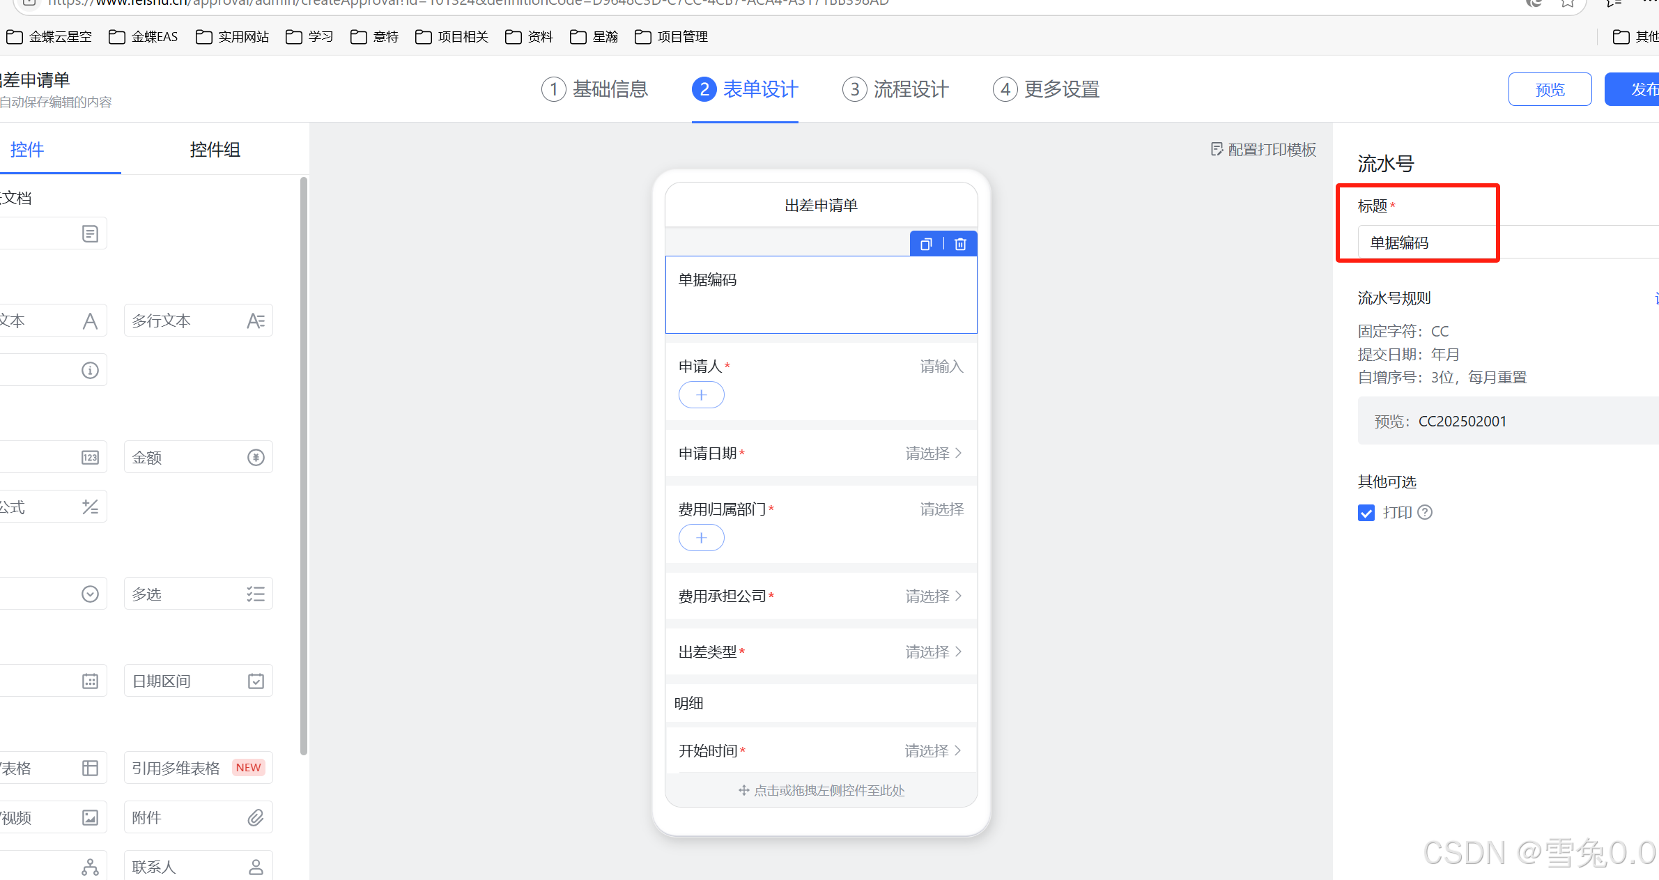The image size is (1659, 880).
Task: Select the 单据编码 field in form preview
Action: coord(821,294)
